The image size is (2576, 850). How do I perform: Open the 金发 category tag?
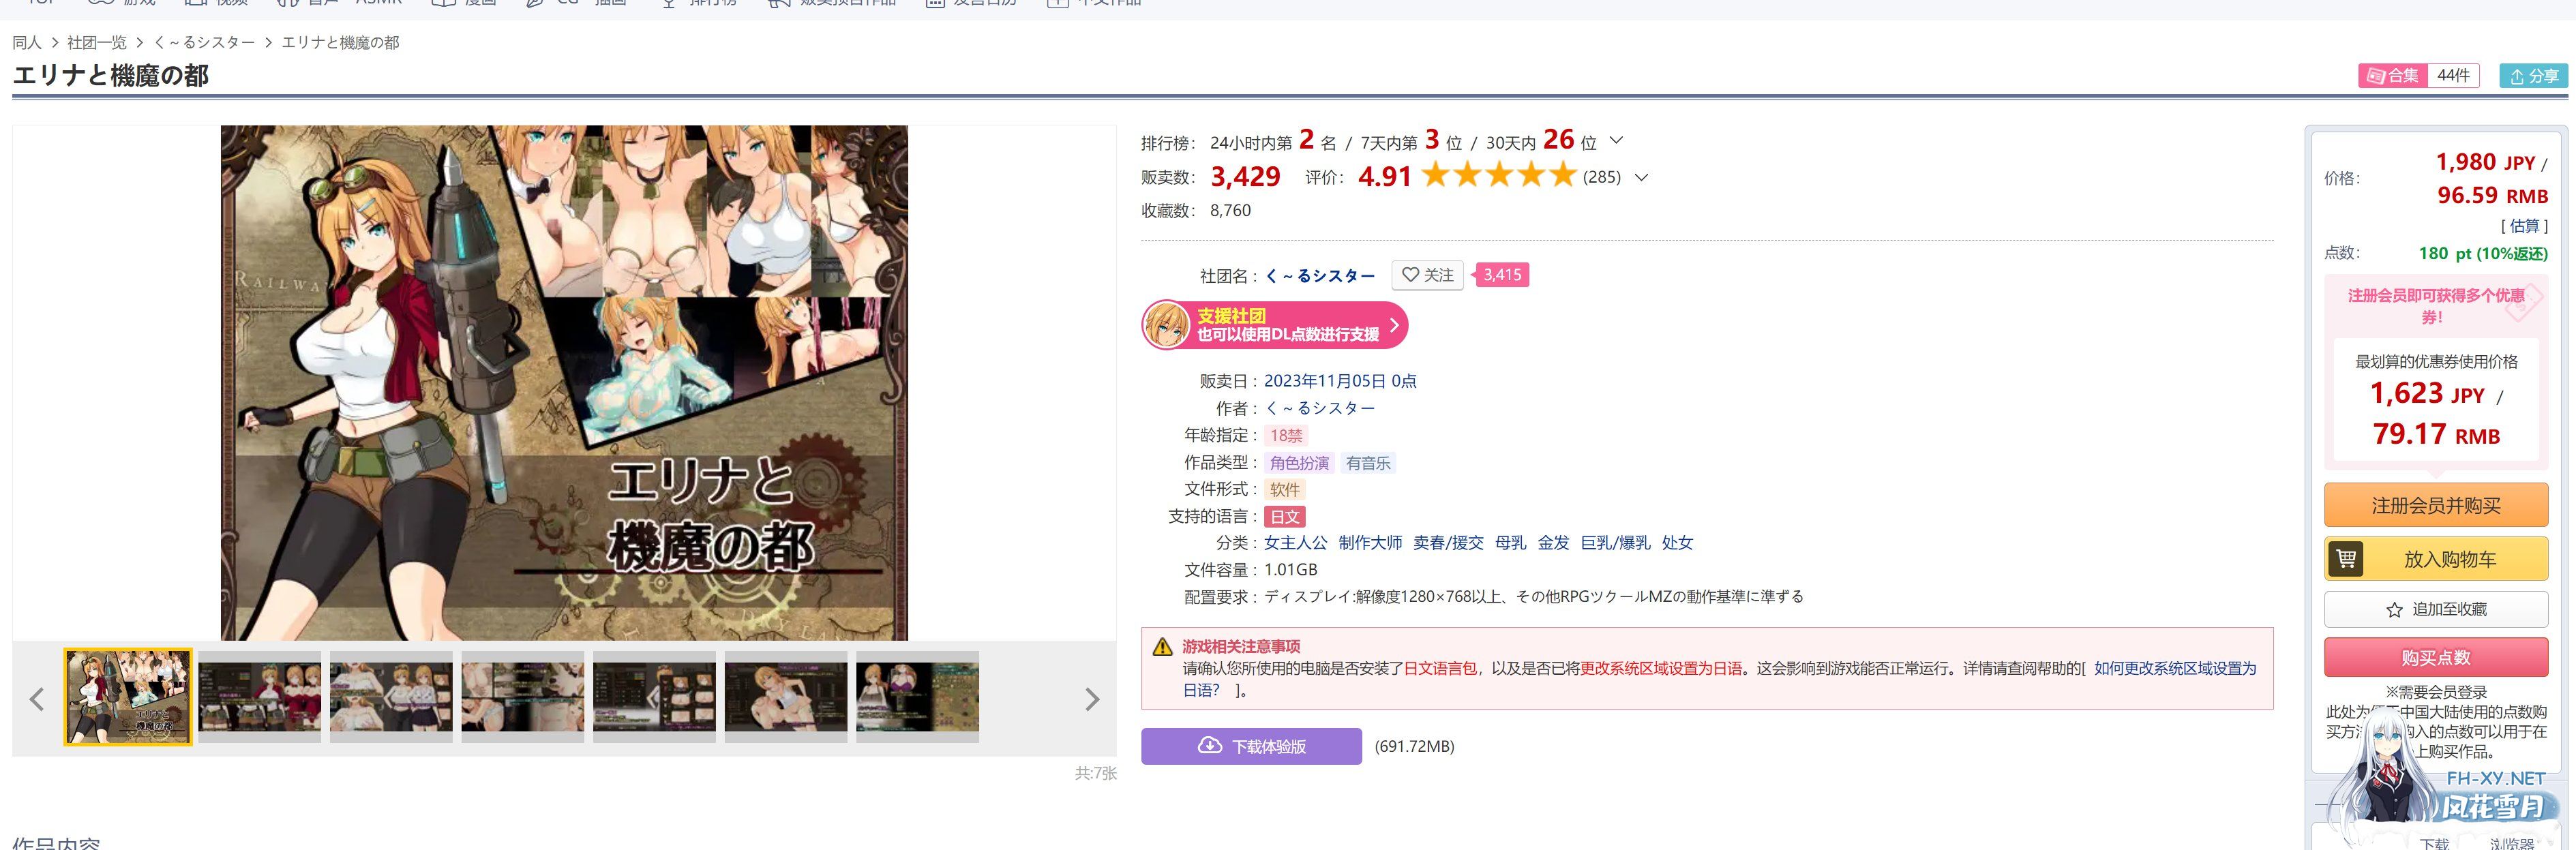coord(1553,543)
